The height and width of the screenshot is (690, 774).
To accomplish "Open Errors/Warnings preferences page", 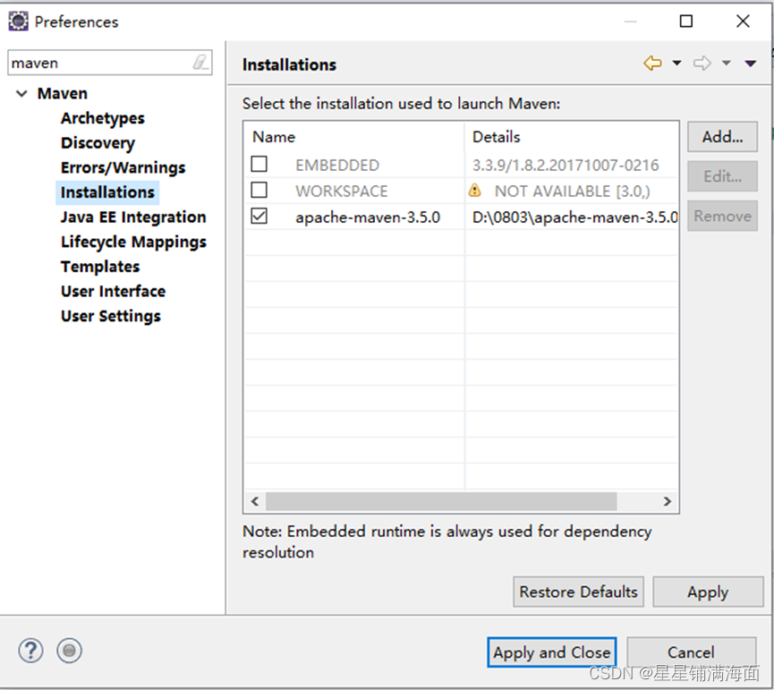I will pyautogui.click(x=123, y=168).
